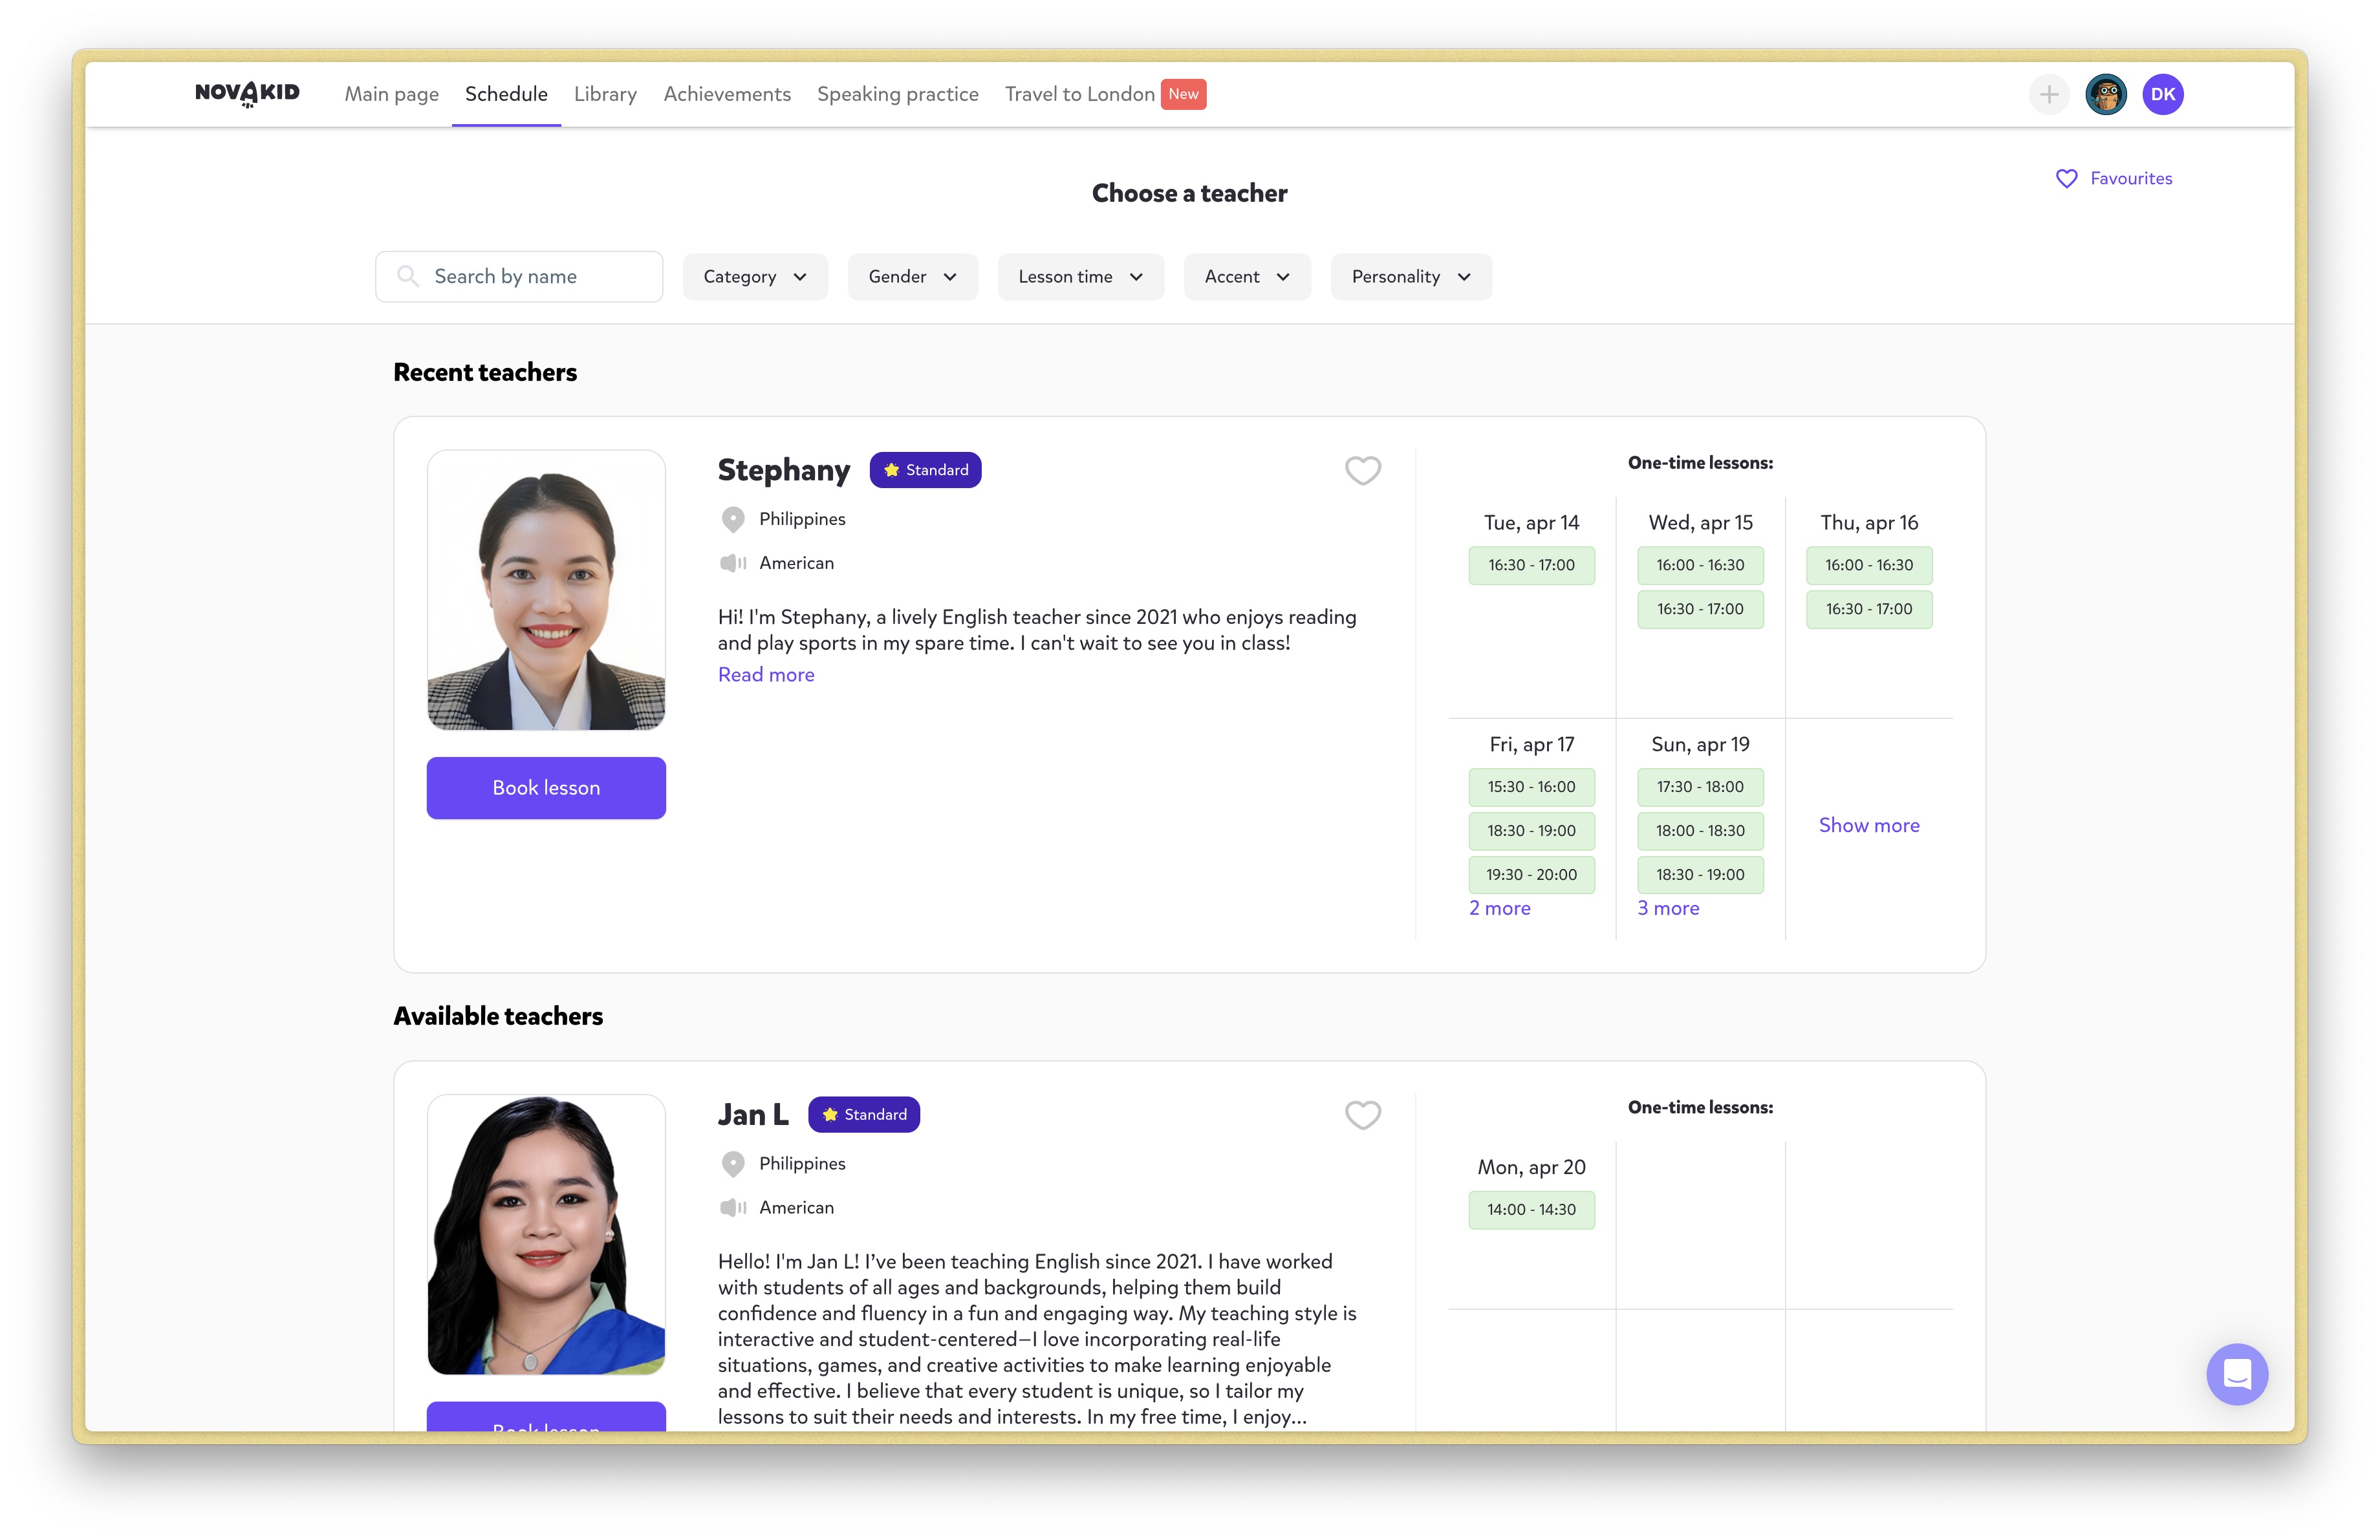Toggle favourite heart for Jan L
The image size is (2380, 1540).
1362,1115
